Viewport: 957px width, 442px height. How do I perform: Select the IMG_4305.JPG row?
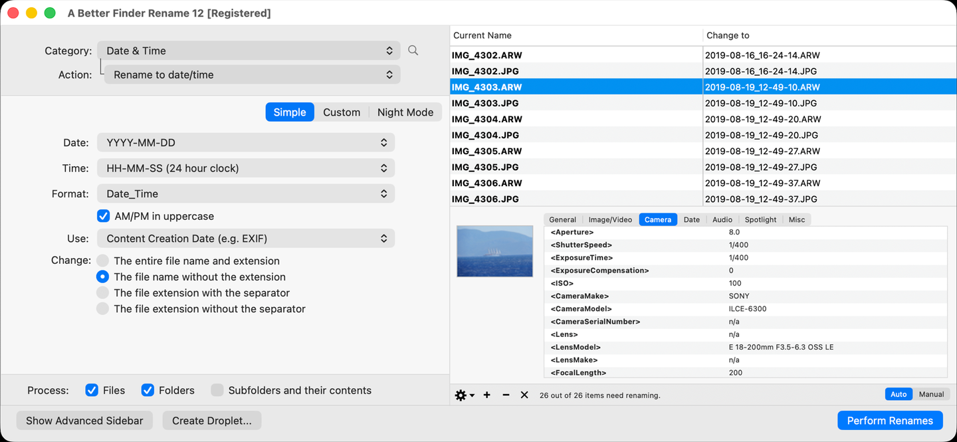pos(703,167)
